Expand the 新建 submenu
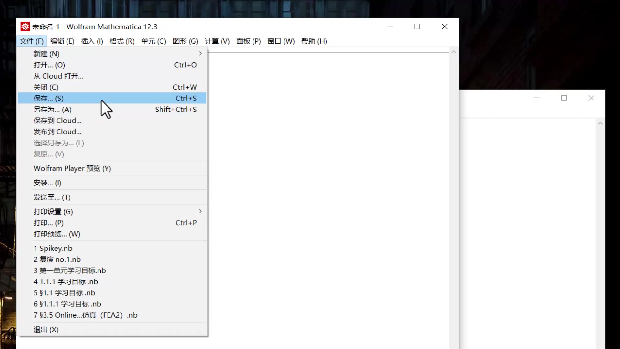Image resolution: width=620 pixels, height=349 pixels. click(x=46, y=54)
